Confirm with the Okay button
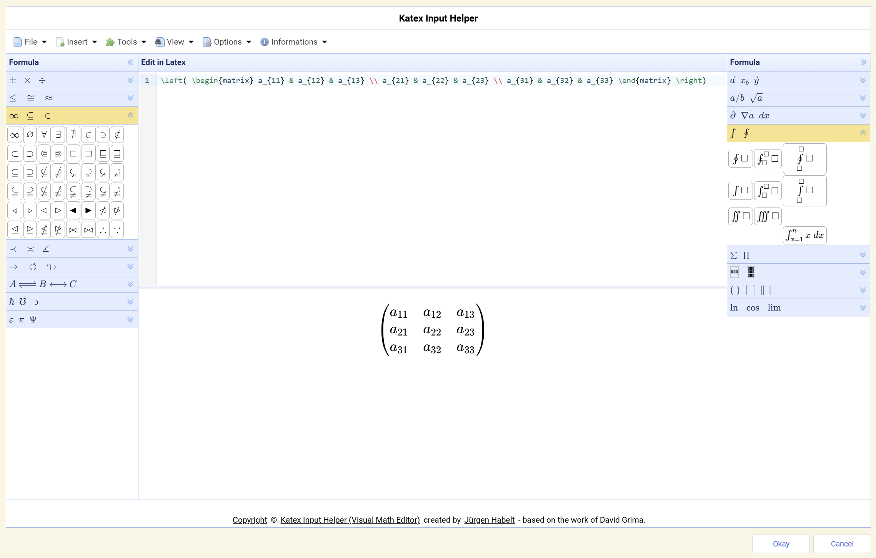This screenshot has height=558, width=876. (x=781, y=544)
